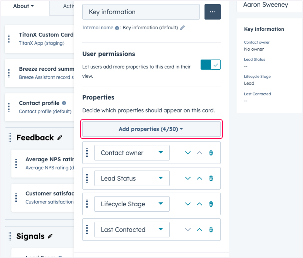Grab the Lead Status row drag handle
This screenshot has height=258, width=303.
(x=87, y=178)
